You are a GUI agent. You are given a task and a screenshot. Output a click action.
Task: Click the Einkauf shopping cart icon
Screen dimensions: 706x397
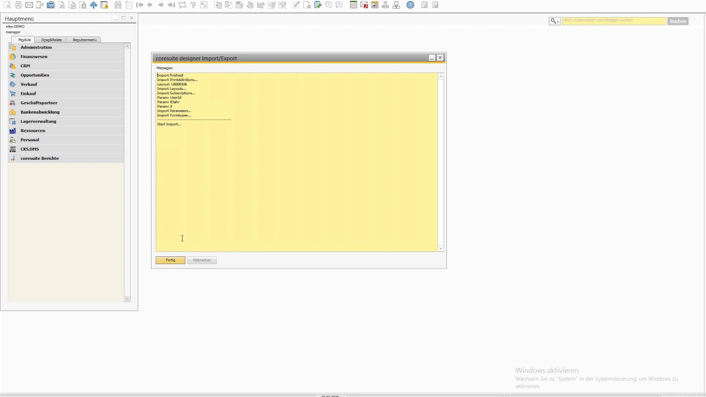13,94
